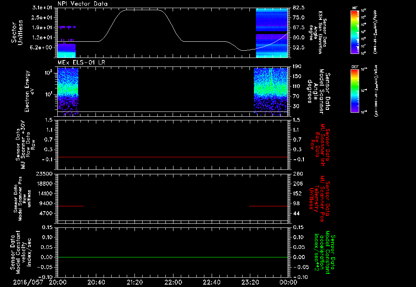The height and width of the screenshot is (287, 416).
Task: Click the '2016/057' date label
Action: [28, 283]
